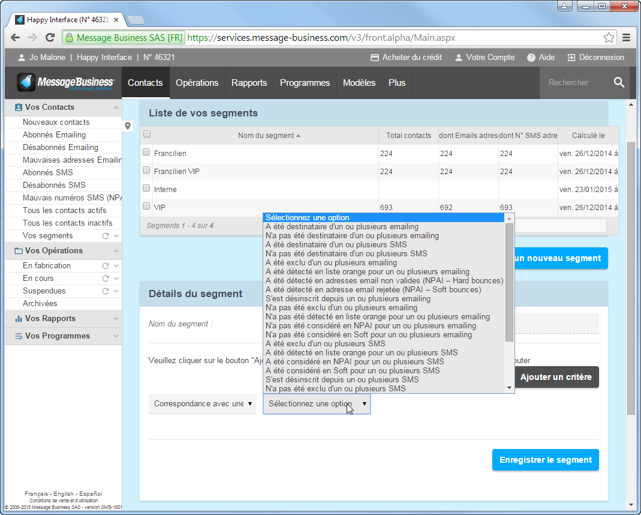Screen dimensions: 641x515
Task: Select 'A été exclu d'un ou plusieurs SMS' option
Action: 325,344
